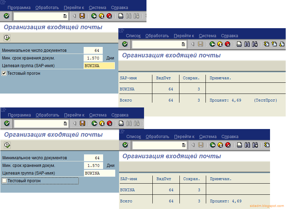The height and width of the screenshot is (209, 286).
Task: Click green checkmark Enter icon in top-right window
Action: point(125,44)
